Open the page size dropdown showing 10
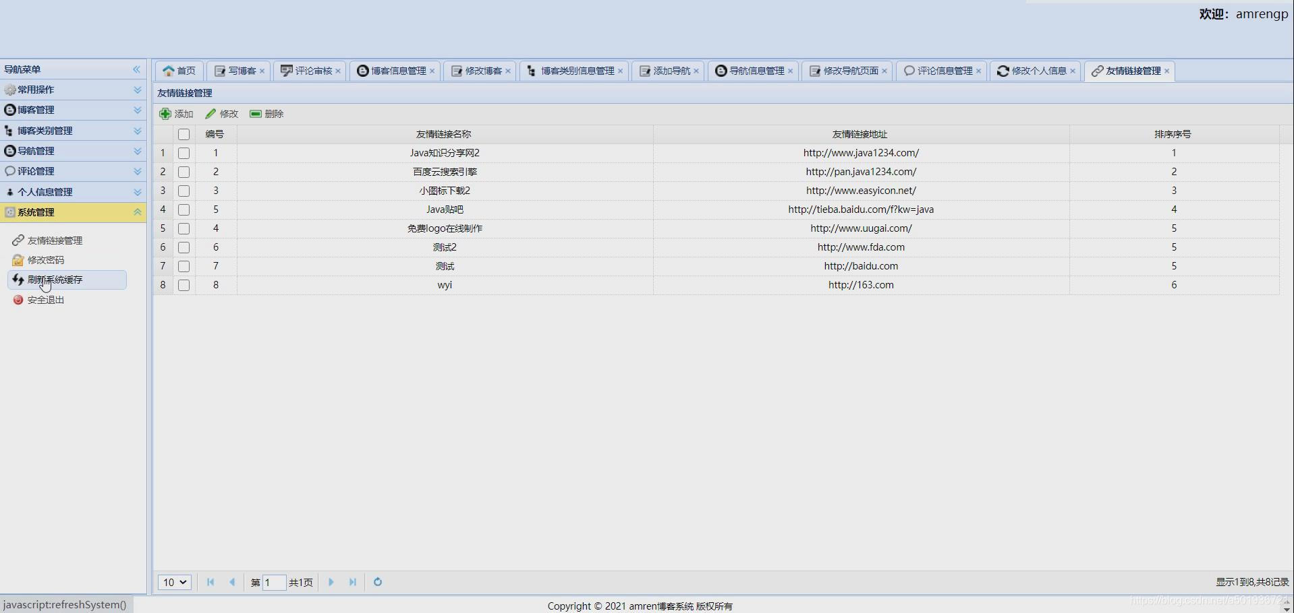The width and height of the screenshot is (1294, 613). click(175, 582)
